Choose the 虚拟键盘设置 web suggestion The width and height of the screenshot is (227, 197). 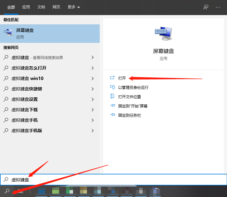[25, 99]
